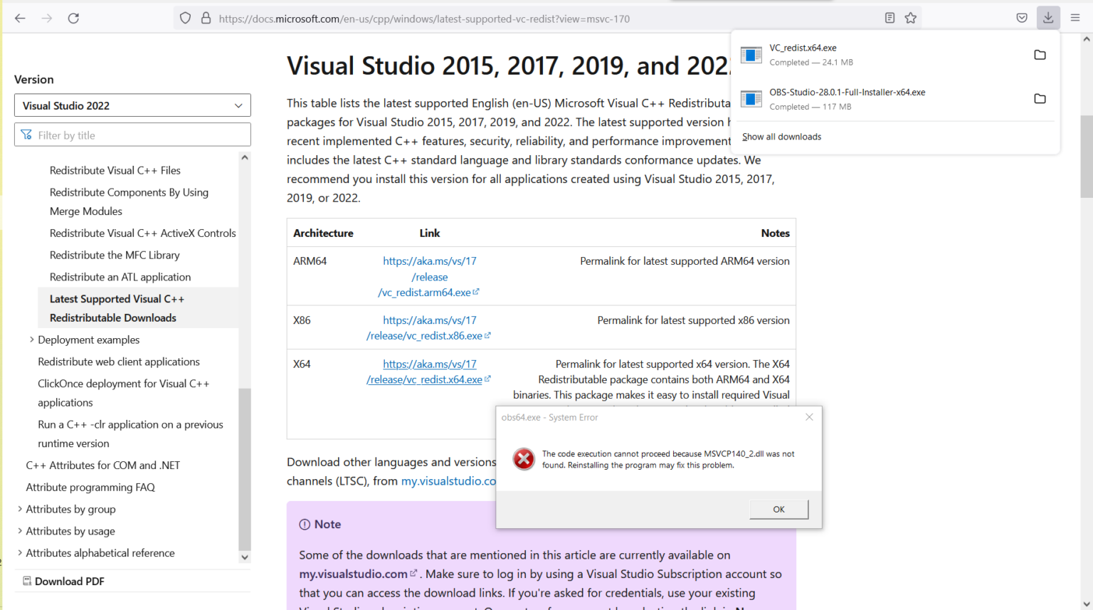The height and width of the screenshot is (610, 1093).
Task: Toggle the downloads panel toolbar button
Action: click(x=1048, y=19)
